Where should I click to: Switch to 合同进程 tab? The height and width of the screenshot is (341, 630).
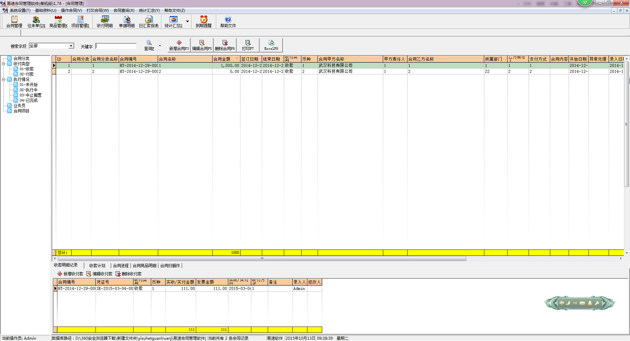[x=121, y=266]
